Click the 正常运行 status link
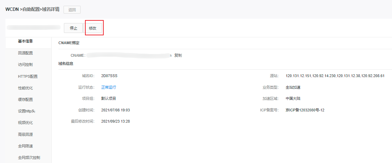392x163 pixels. click(109, 87)
